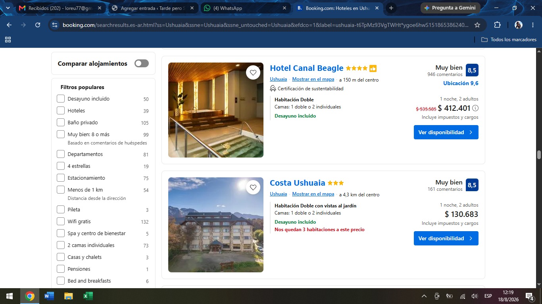The width and height of the screenshot is (542, 304).
Task: Select the Booking.com tab
Action: pyautogui.click(x=338, y=8)
